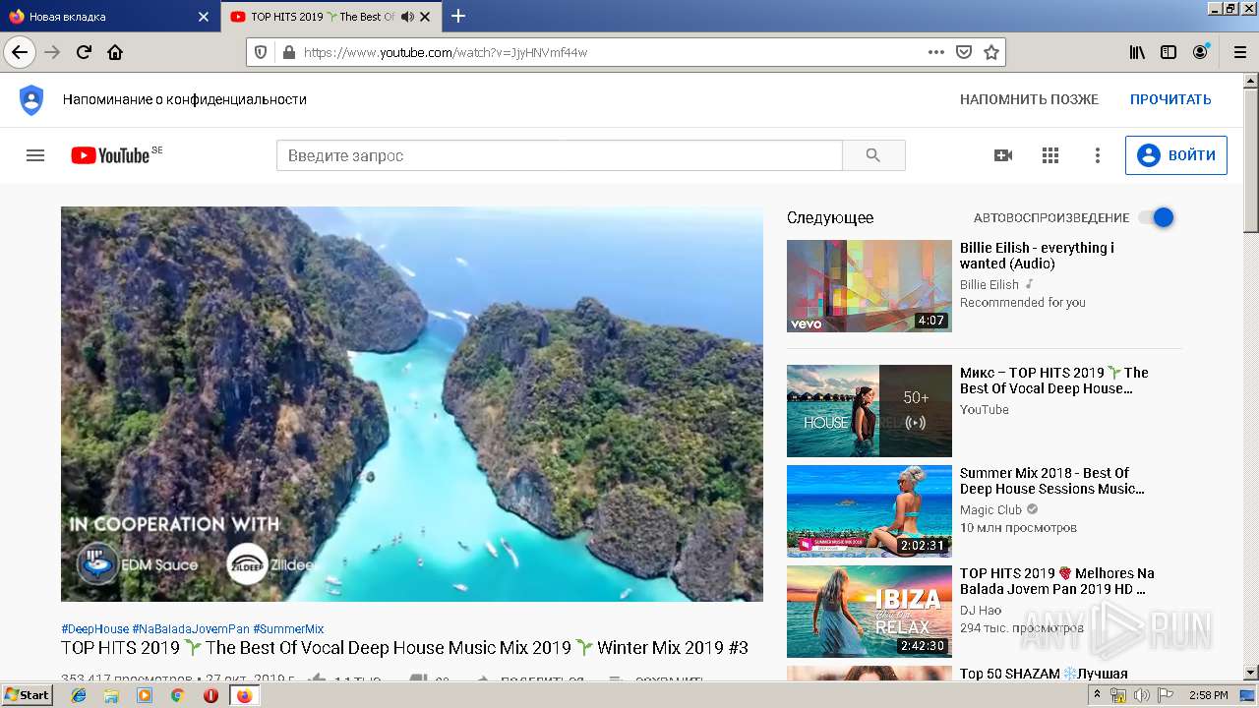Show hidden tray icons arrow
The width and height of the screenshot is (1259, 708).
[x=1098, y=695]
